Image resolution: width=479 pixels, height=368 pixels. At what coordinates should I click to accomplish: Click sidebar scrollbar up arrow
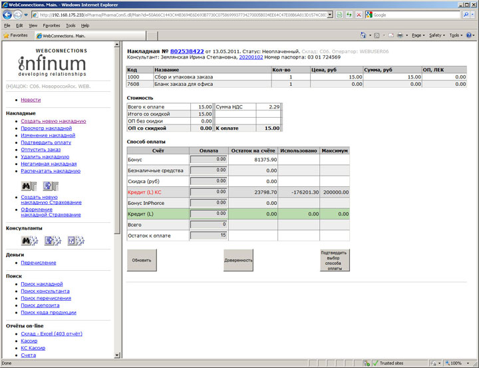pos(117,45)
